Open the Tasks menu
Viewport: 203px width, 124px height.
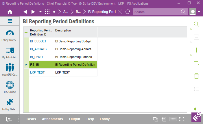point(31,119)
